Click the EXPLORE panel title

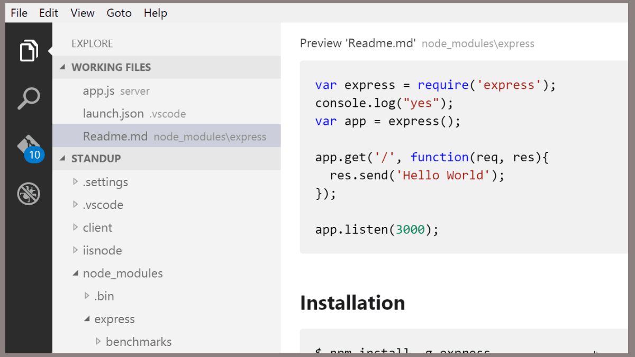(92, 43)
